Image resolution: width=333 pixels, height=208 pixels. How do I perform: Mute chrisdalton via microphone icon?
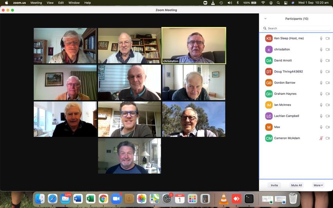pyautogui.click(x=321, y=49)
